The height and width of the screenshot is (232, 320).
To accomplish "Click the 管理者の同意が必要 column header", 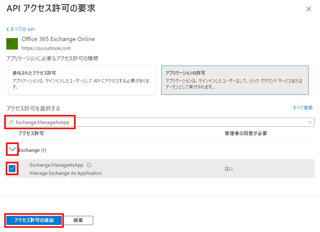I will (246, 133).
